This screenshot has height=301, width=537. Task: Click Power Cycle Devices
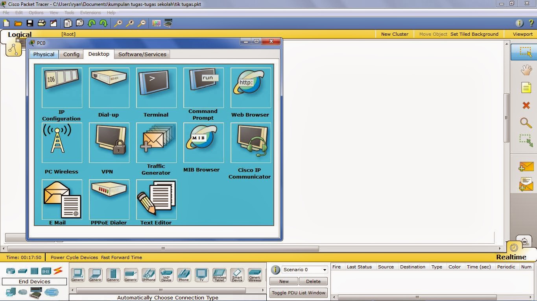(x=74, y=257)
